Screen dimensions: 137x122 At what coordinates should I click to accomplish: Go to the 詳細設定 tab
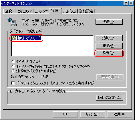pos(86,11)
